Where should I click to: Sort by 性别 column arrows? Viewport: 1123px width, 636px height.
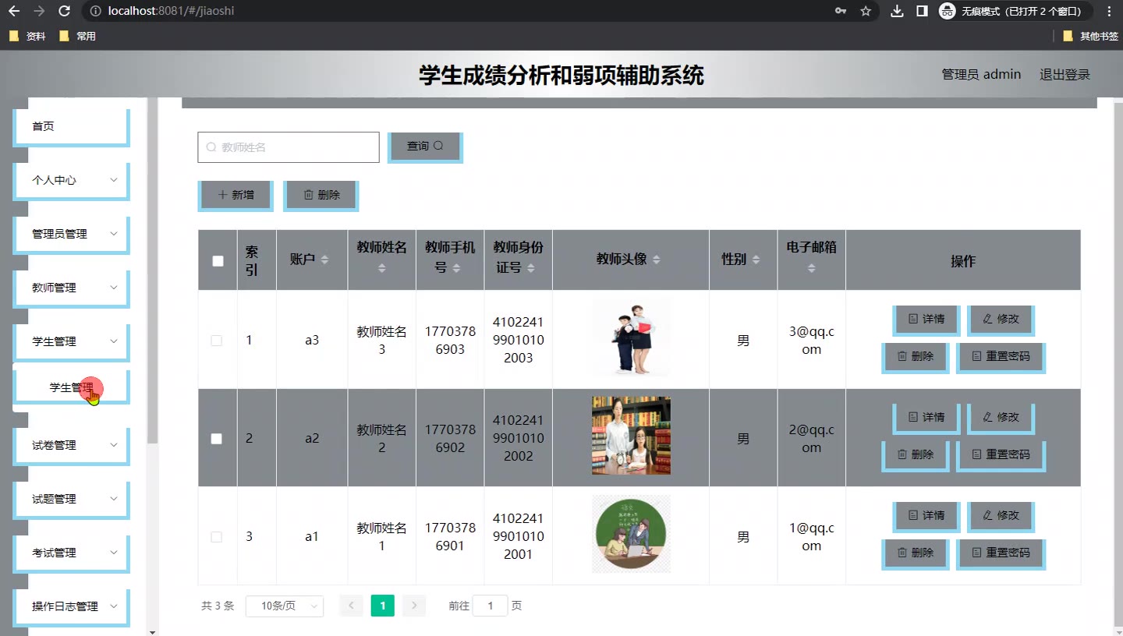[x=756, y=260]
